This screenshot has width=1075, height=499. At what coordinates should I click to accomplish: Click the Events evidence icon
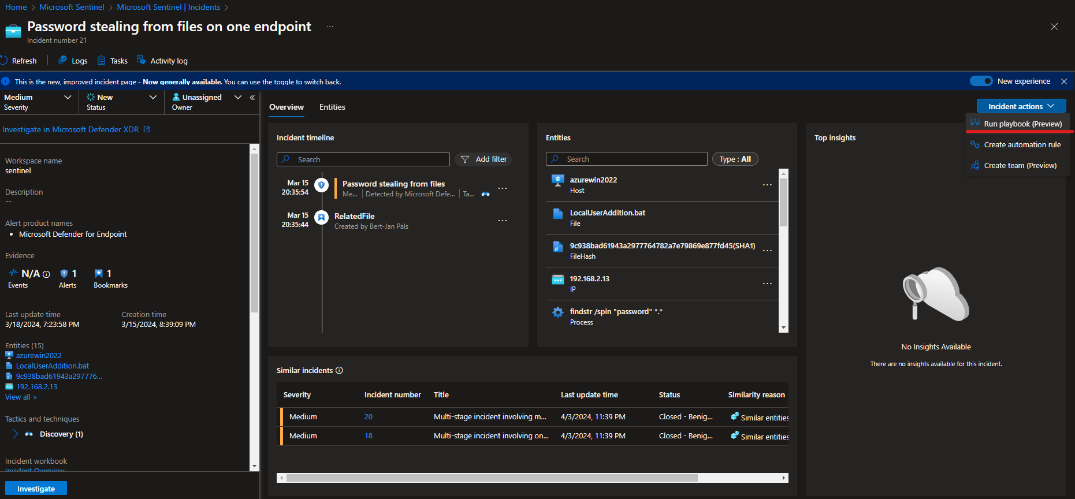point(13,273)
